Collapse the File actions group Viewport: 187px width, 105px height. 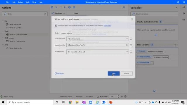pos(3,21)
